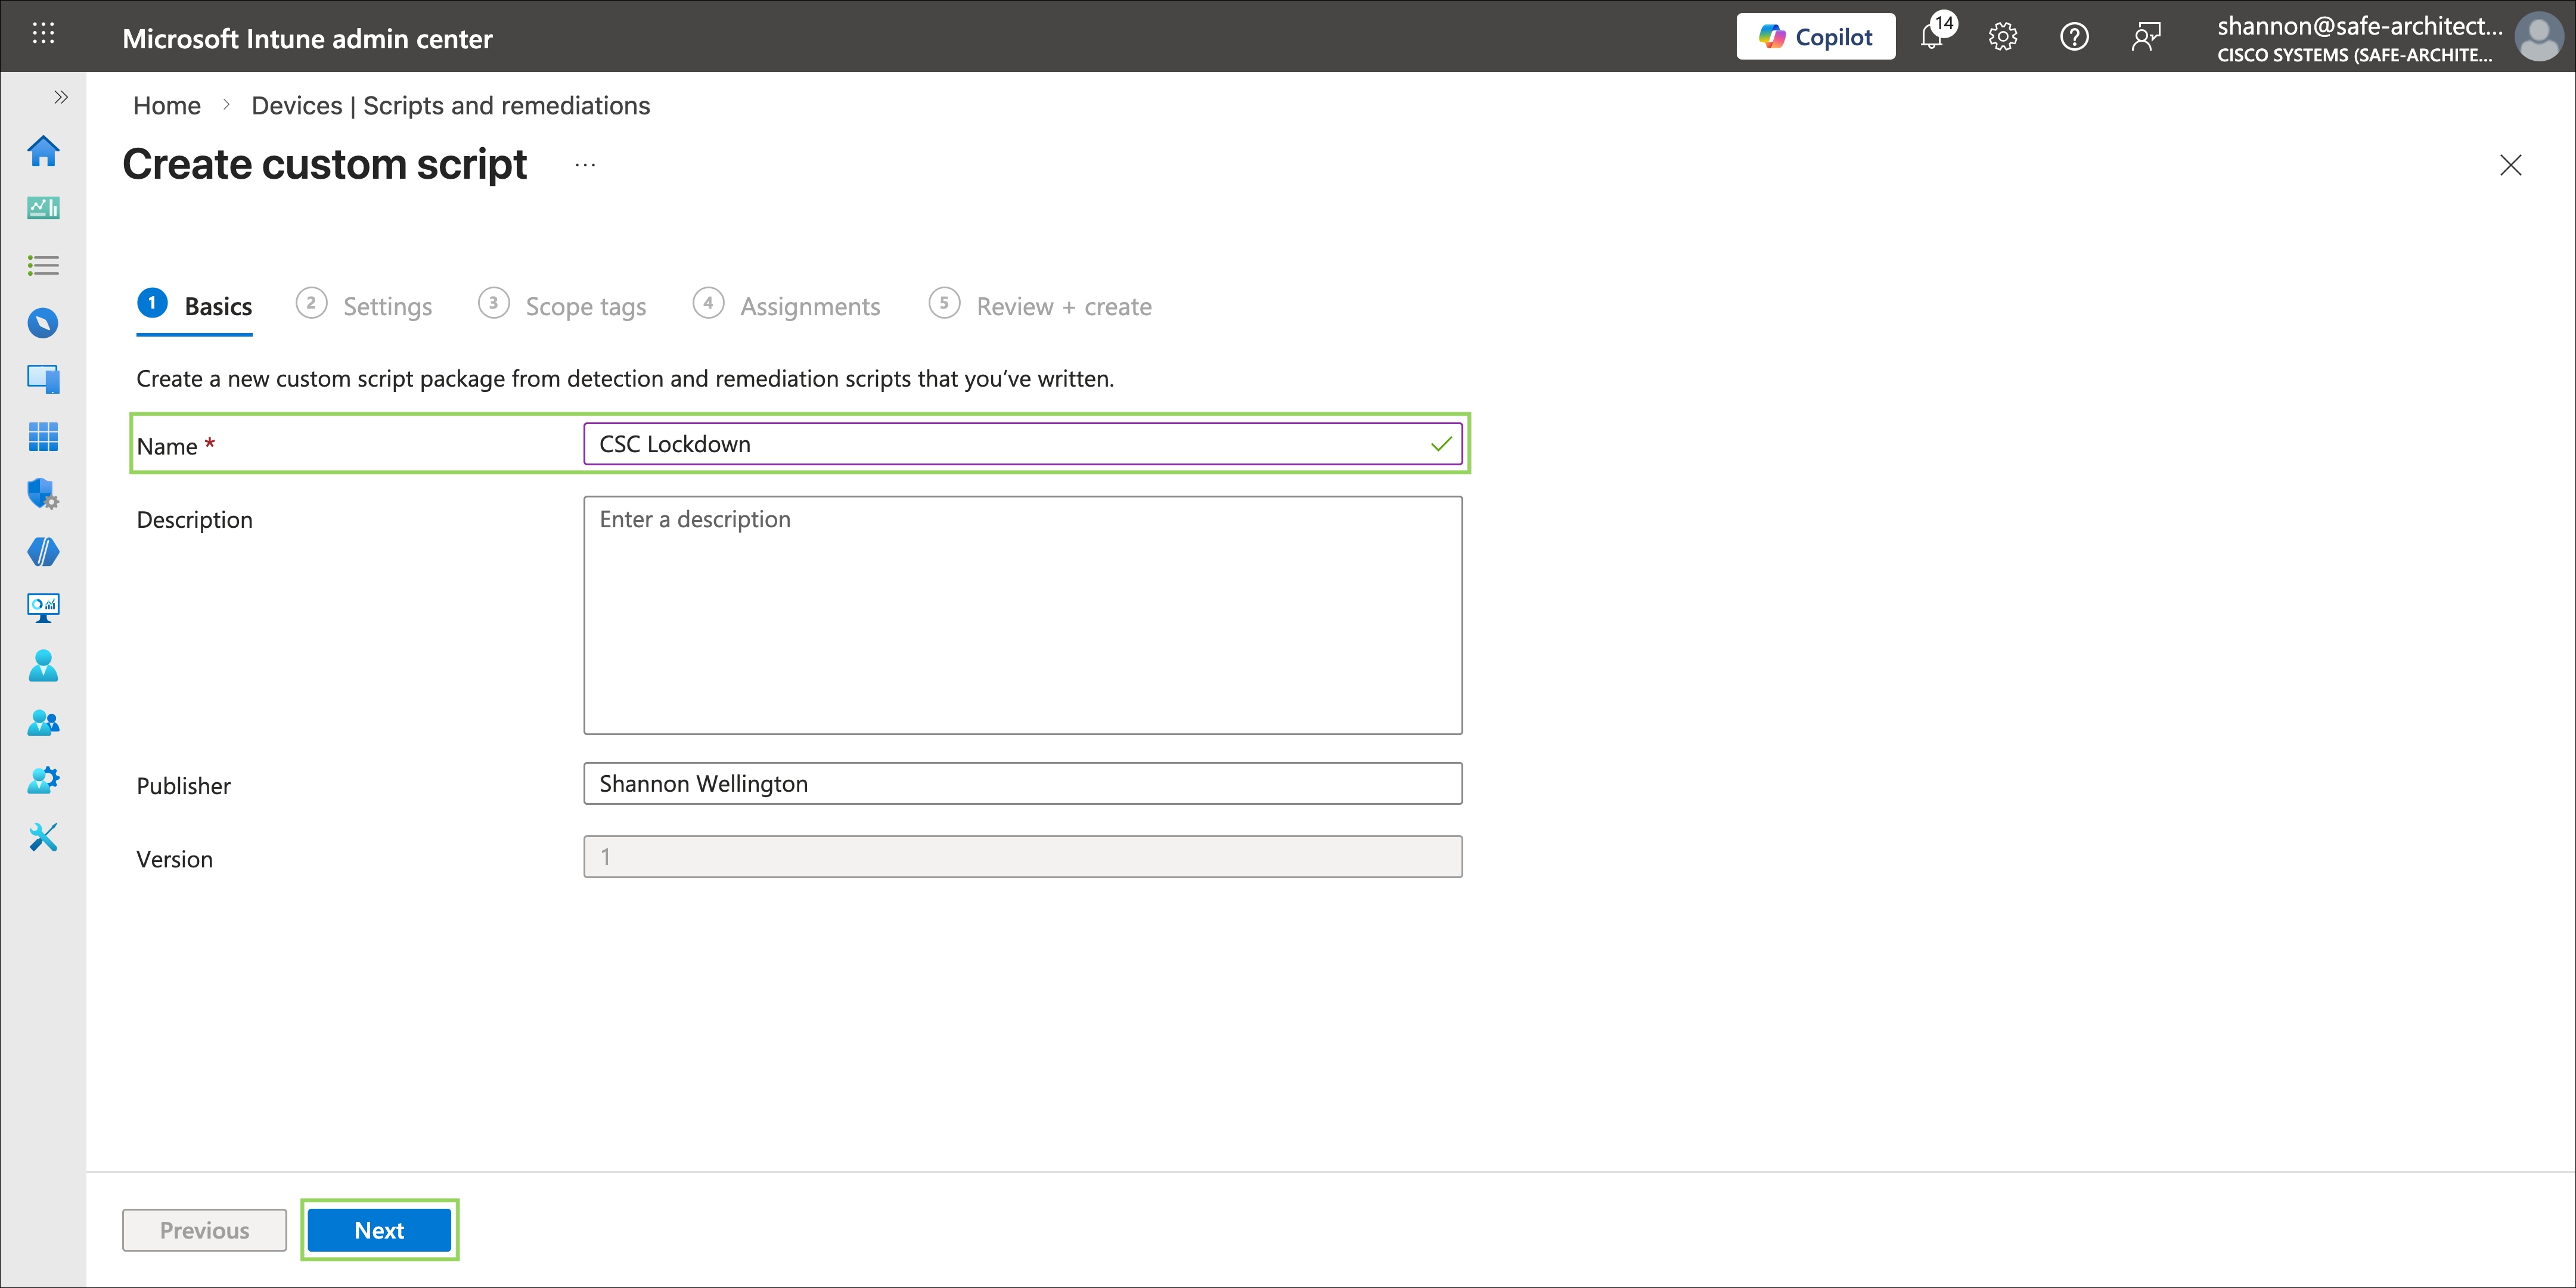This screenshot has height=1288, width=2576.
Task: Open Groups icon in sidebar
Action: coord(43,723)
